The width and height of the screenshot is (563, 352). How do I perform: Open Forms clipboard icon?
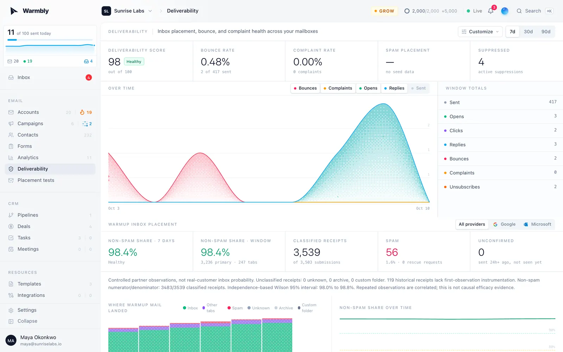[11, 146]
